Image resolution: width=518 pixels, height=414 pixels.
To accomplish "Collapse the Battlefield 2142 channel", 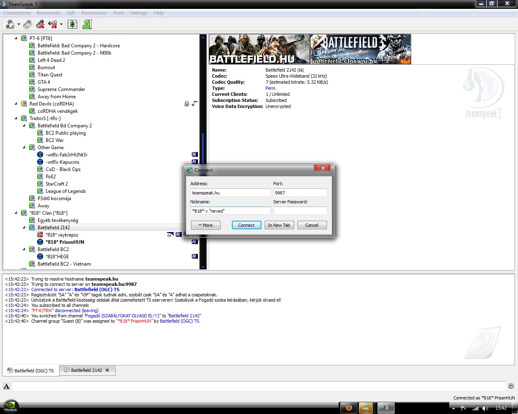I will tap(24, 228).
